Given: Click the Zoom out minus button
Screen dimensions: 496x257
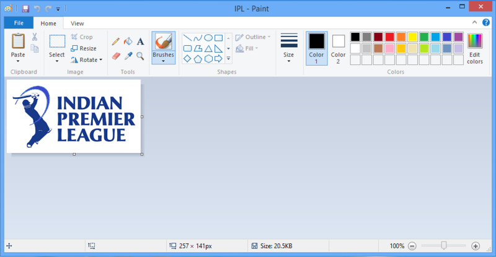Looking at the screenshot, I should pyautogui.click(x=412, y=246).
